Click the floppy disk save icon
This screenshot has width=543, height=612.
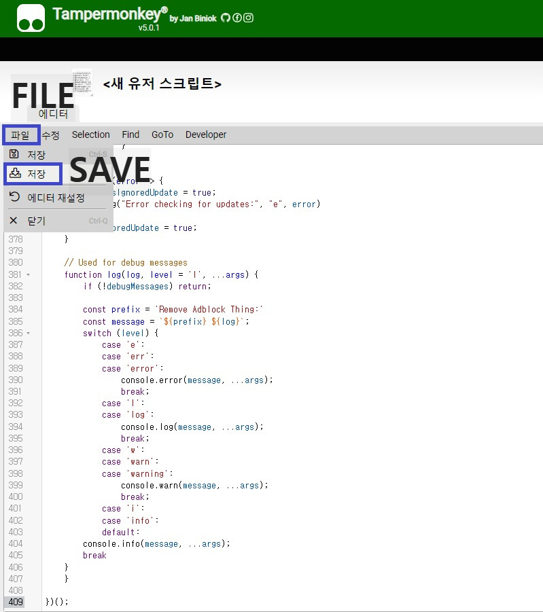pyautogui.click(x=14, y=154)
